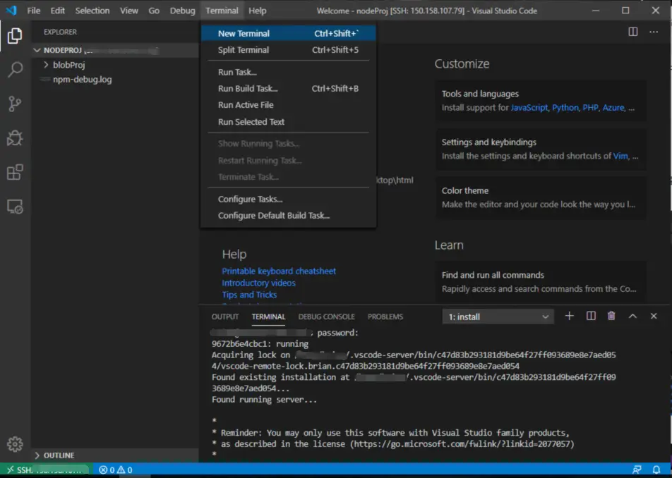Split terminal using panel split icon
672x478 pixels.
(591, 317)
